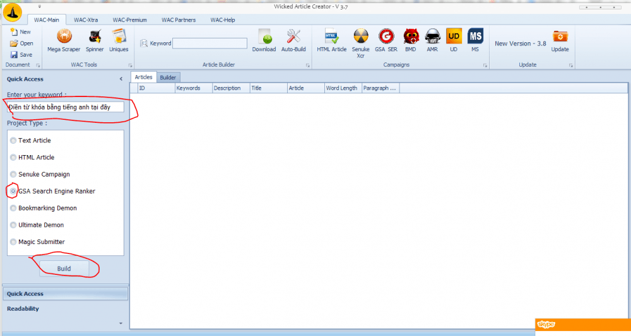Create a New document
The height and width of the screenshot is (336, 631).
pyautogui.click(x=21, y=32)
